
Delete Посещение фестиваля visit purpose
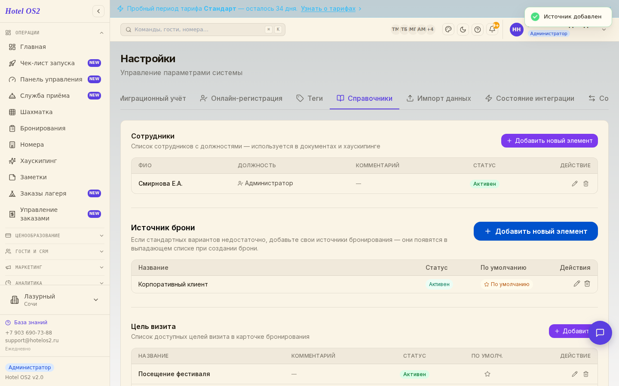click(x=586, y=374)
